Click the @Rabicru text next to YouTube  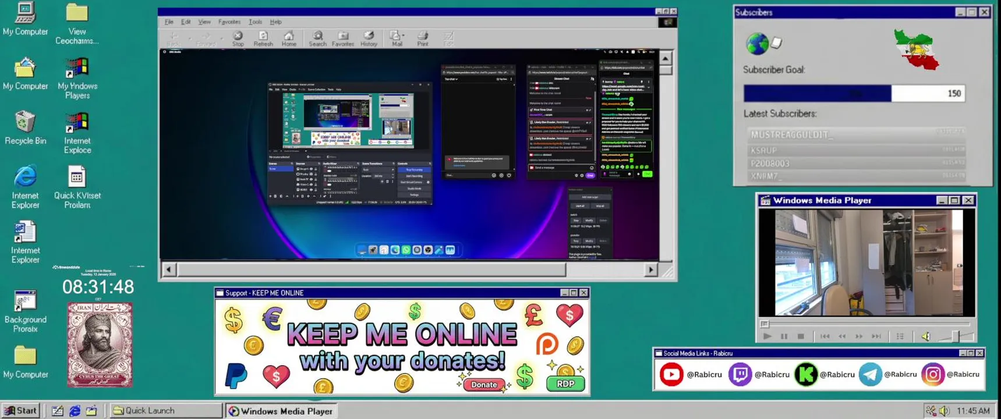tap(704, 374)
